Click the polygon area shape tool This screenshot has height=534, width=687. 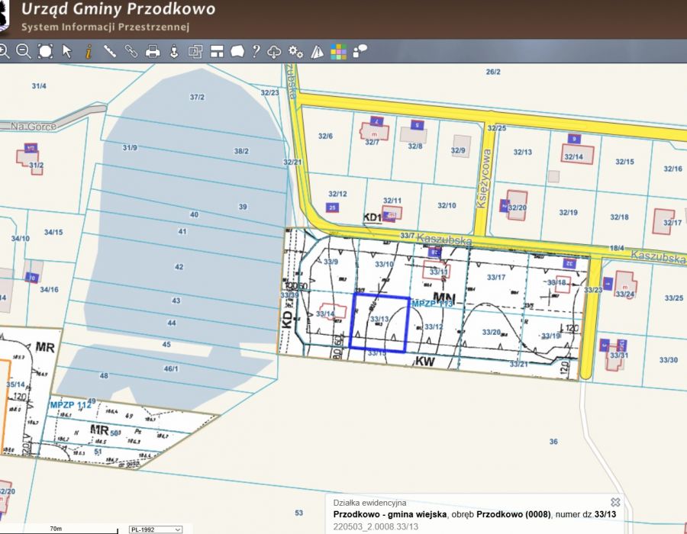pos(237,51)
